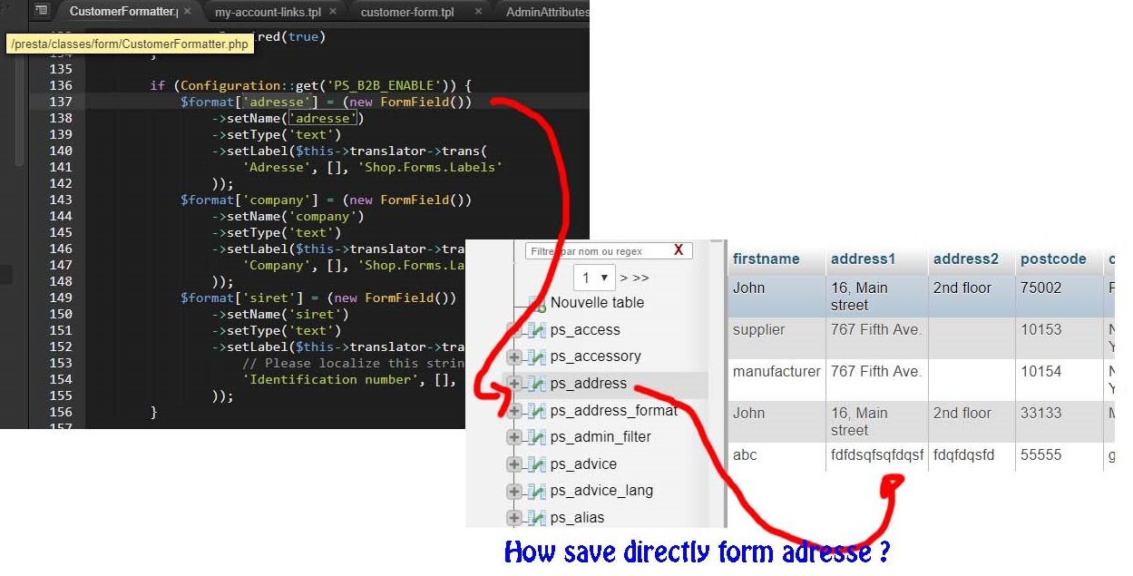Switch to the my-account-links.tpl tab
The height and width of the screenshot is (576, 1133).
pos(269,12)
